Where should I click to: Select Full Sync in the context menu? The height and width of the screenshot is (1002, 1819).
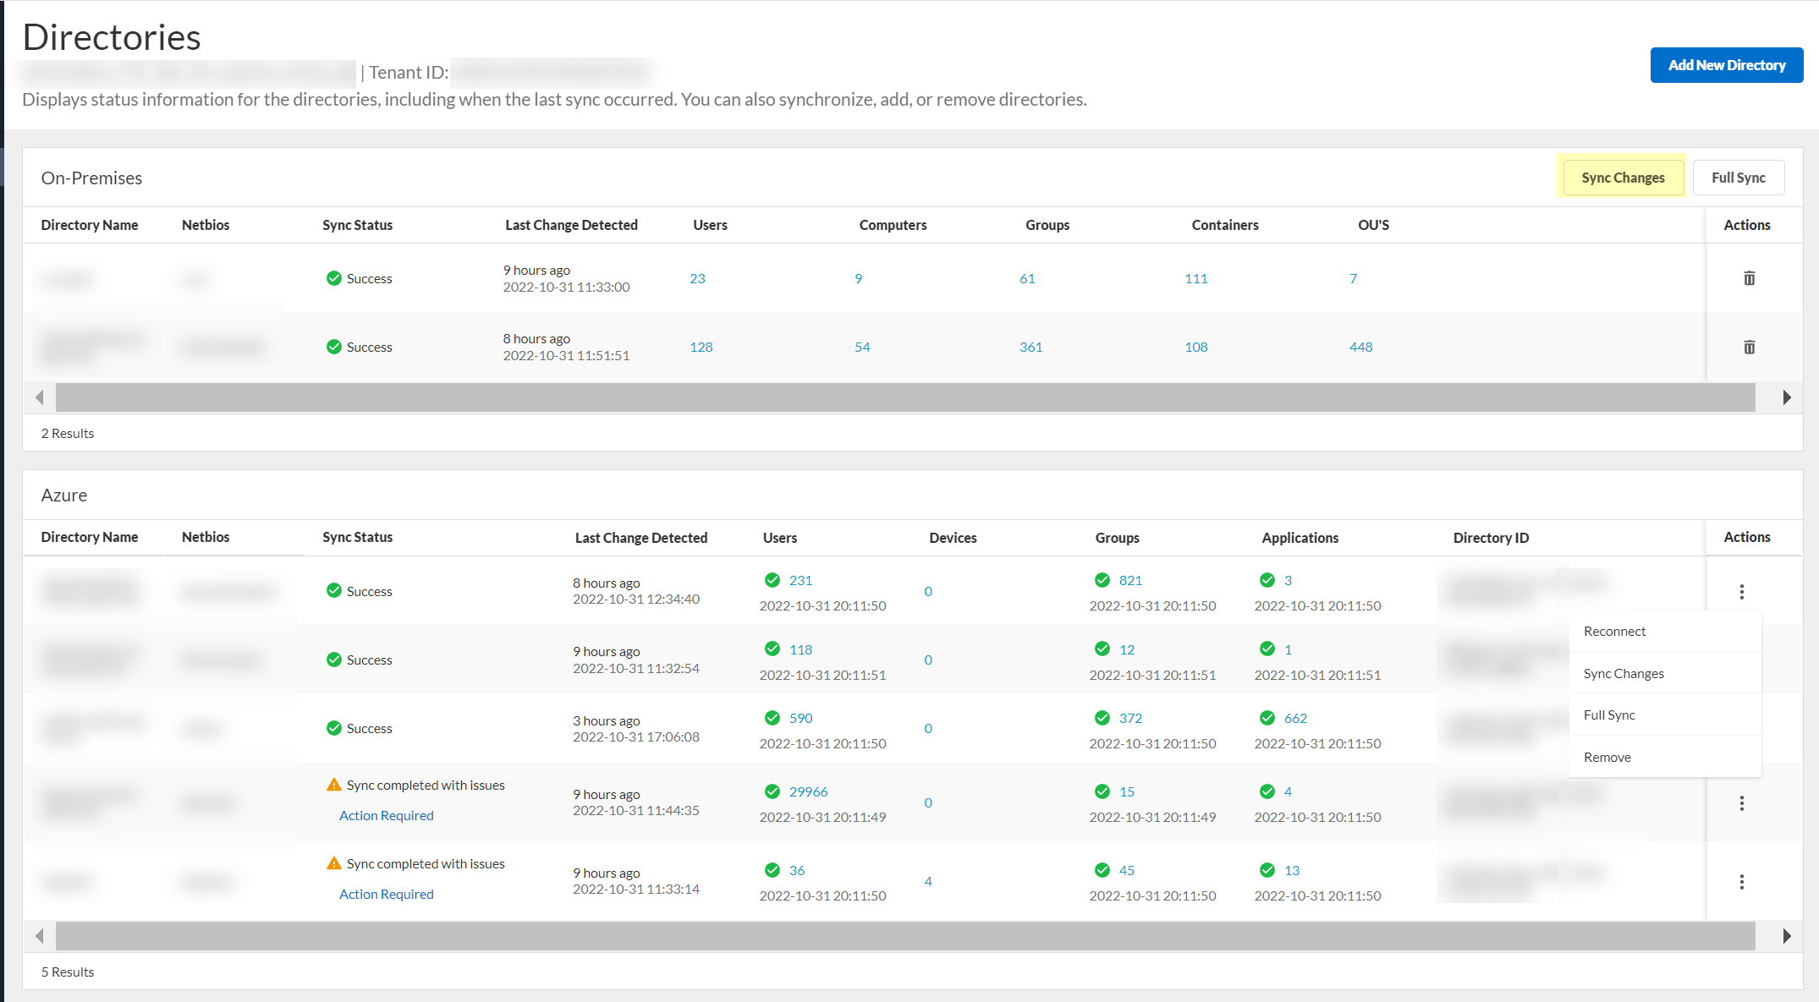(x=1609, y=715)
